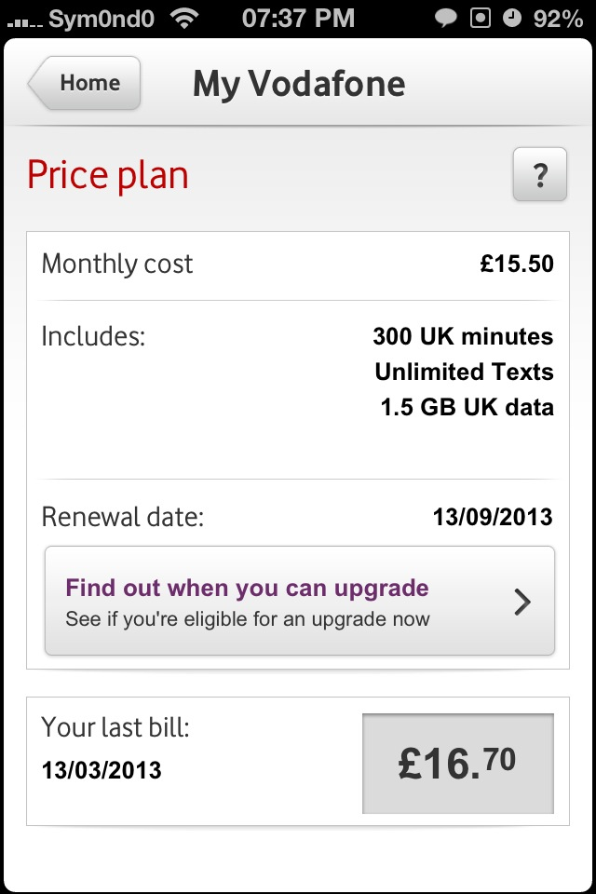Tap the Sym0nd0 carrier name
This screenshot has width=596, height=894.
pyautogui.click(x=102, y=19)
